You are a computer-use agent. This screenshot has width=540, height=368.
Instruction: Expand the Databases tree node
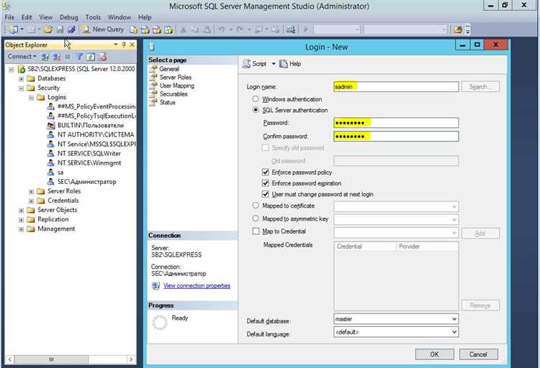point(21,78)
